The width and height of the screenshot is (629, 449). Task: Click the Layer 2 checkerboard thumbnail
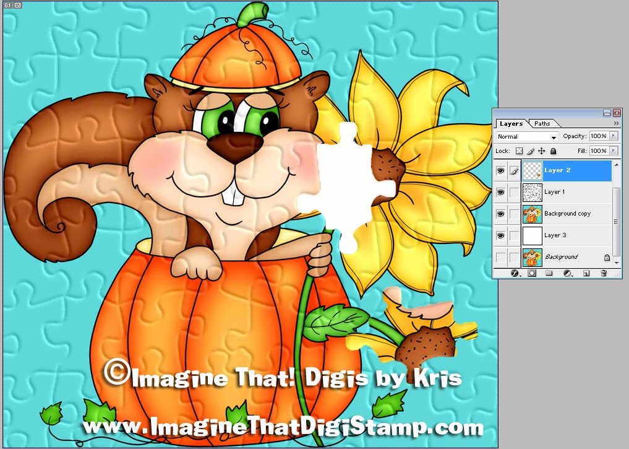(533, 171)
